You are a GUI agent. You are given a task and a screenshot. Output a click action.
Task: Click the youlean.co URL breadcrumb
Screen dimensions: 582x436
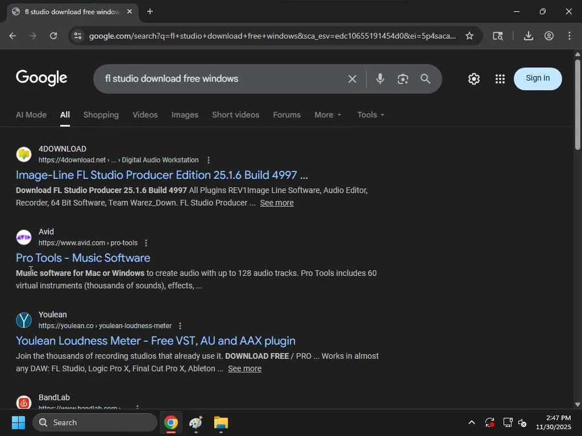[x=105, y=326]
